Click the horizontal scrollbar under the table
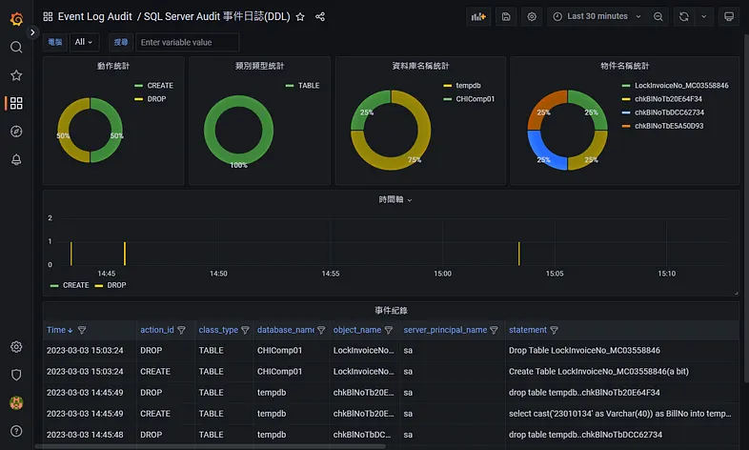749x450 pixels. click(211, 446)
